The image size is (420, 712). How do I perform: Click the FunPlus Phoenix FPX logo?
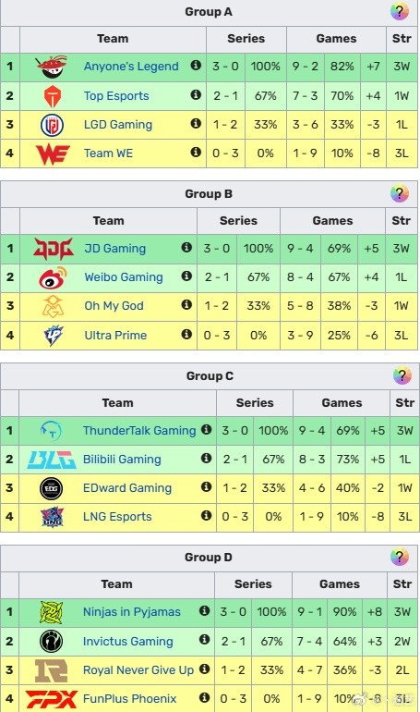[x=51, y=699]
